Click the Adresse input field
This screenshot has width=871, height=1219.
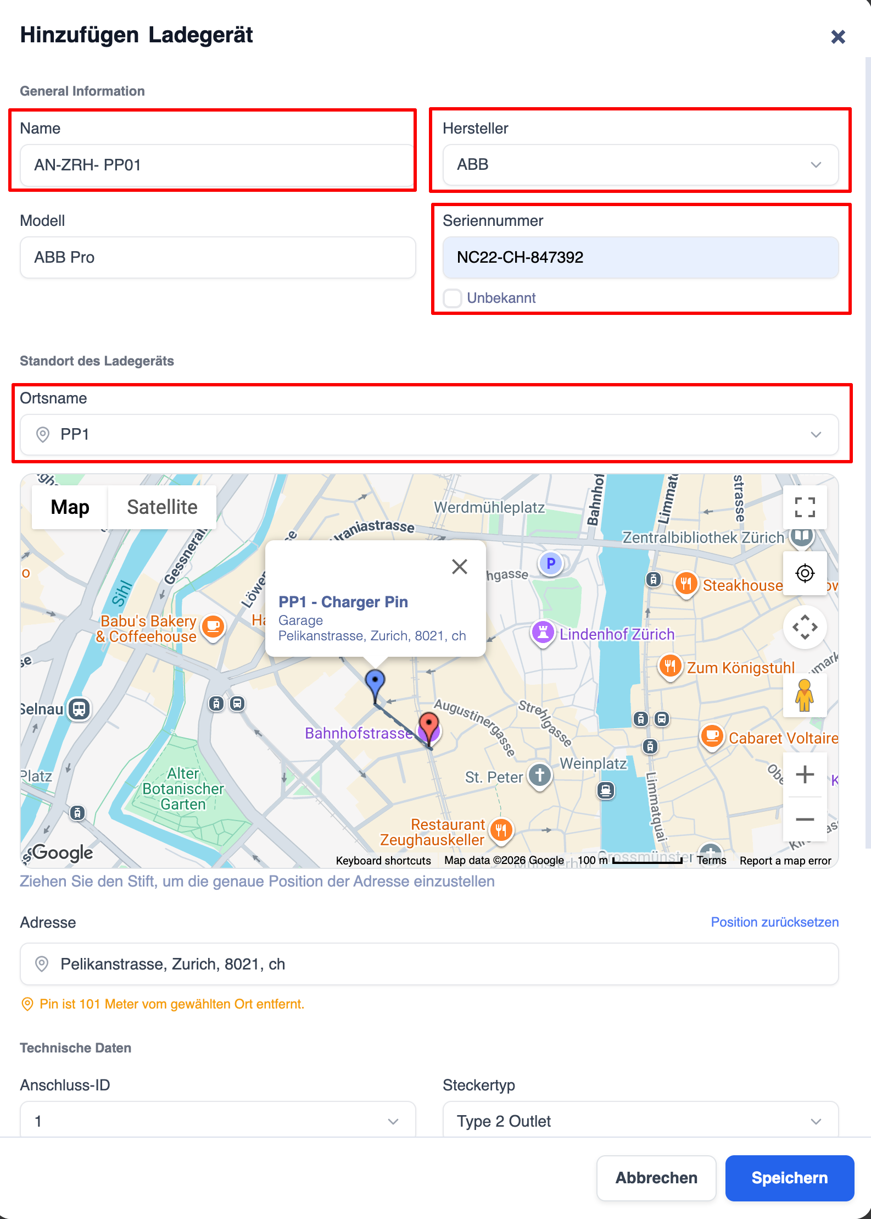429,964
